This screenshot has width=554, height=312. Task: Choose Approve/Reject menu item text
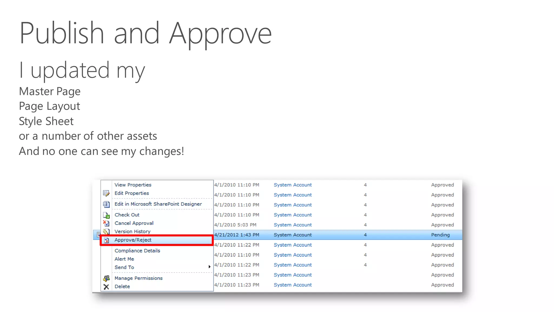(x=133, y=240)
